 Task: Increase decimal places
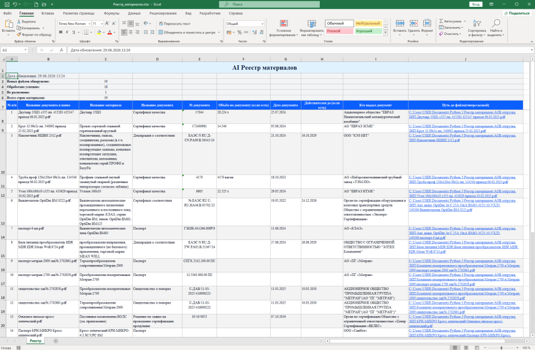[x=254, y=32]
